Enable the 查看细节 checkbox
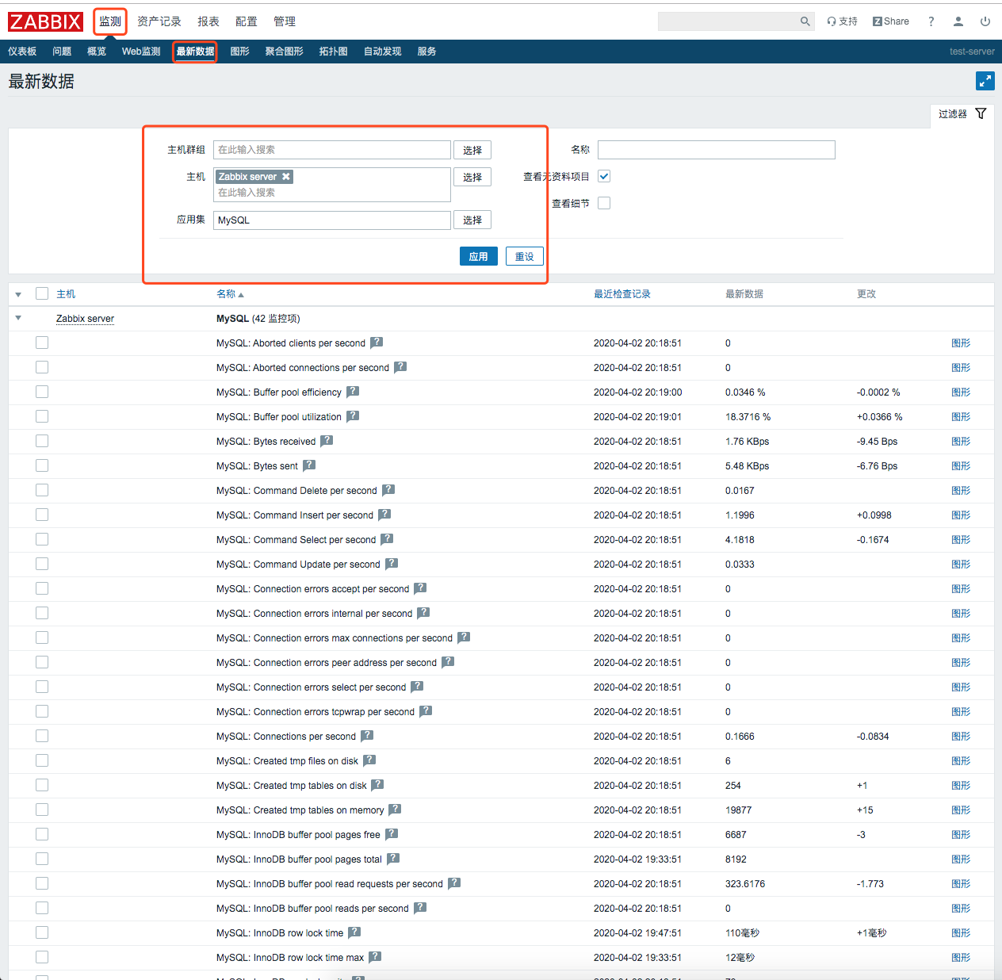The width and height of the screenshot is (1002, 980). pyautogui.click(x=604, y=203)
